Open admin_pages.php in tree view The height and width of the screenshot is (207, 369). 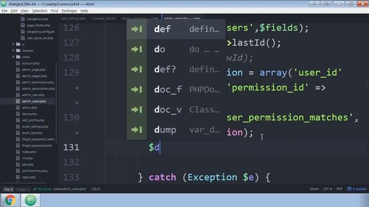35,76
